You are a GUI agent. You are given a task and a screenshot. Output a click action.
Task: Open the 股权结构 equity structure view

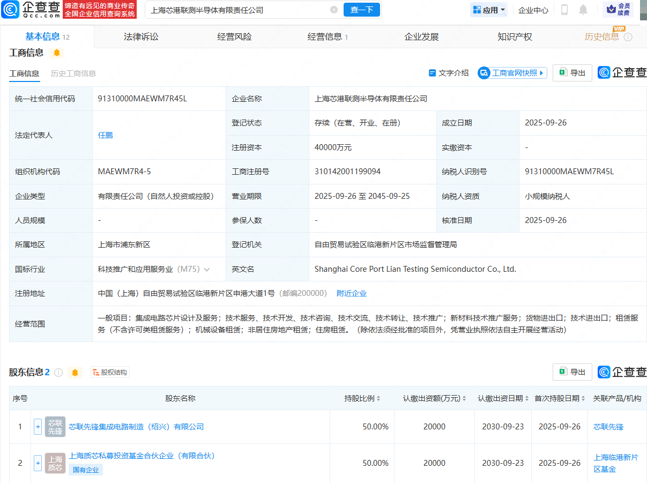pos(110,372)
